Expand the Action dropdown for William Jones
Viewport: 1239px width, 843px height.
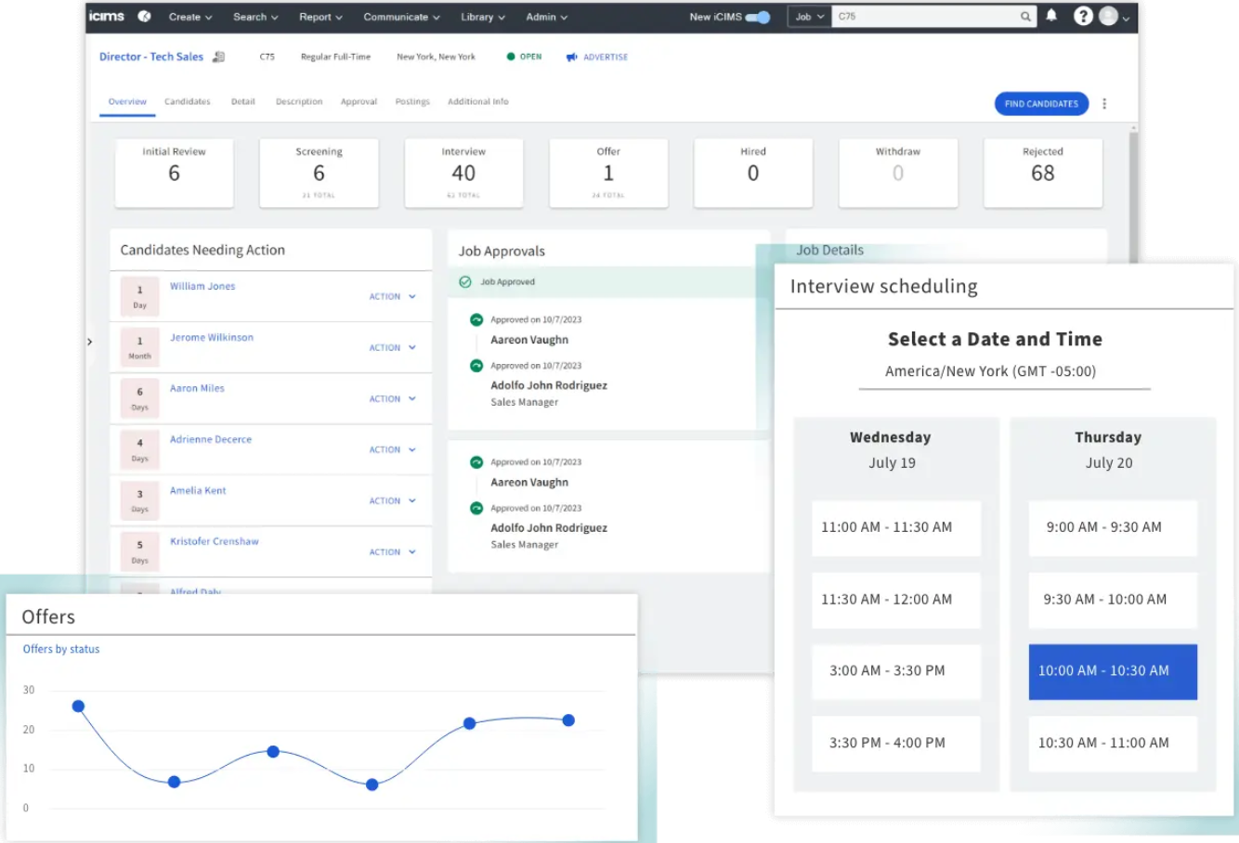pos(392,297)
